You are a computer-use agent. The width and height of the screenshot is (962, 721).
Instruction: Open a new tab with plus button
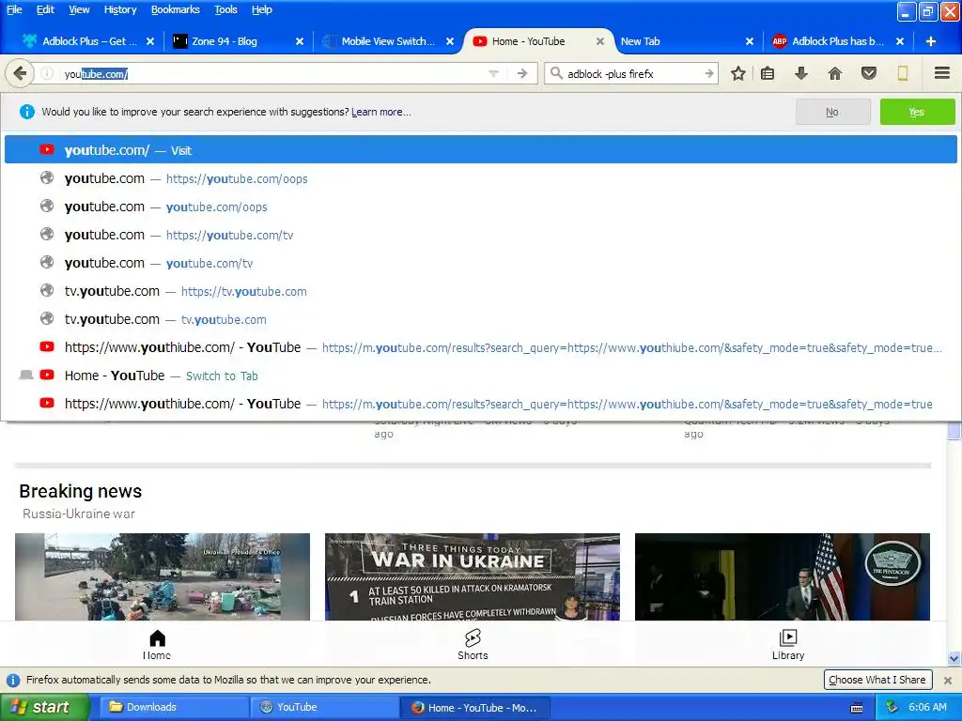pyautogui.click(x=931, y=41)
